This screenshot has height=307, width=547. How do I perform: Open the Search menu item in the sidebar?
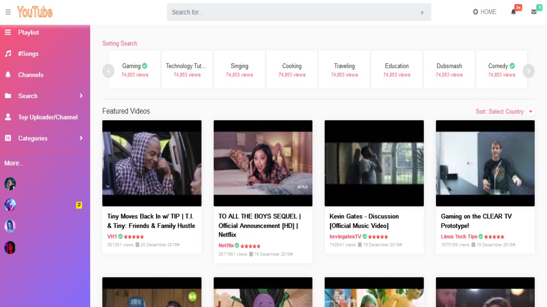tap(45, 96)
